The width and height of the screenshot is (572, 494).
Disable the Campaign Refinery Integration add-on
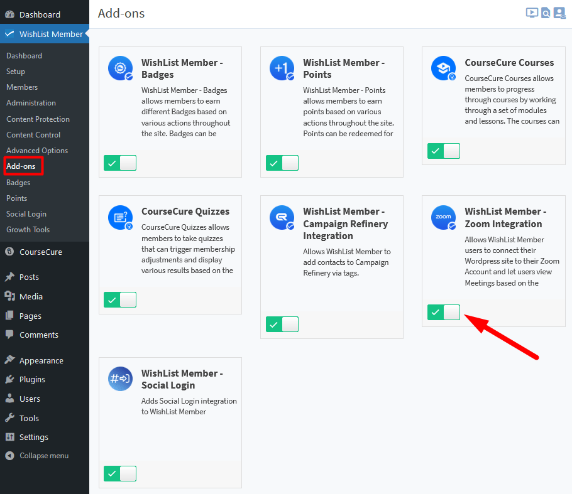282,325
